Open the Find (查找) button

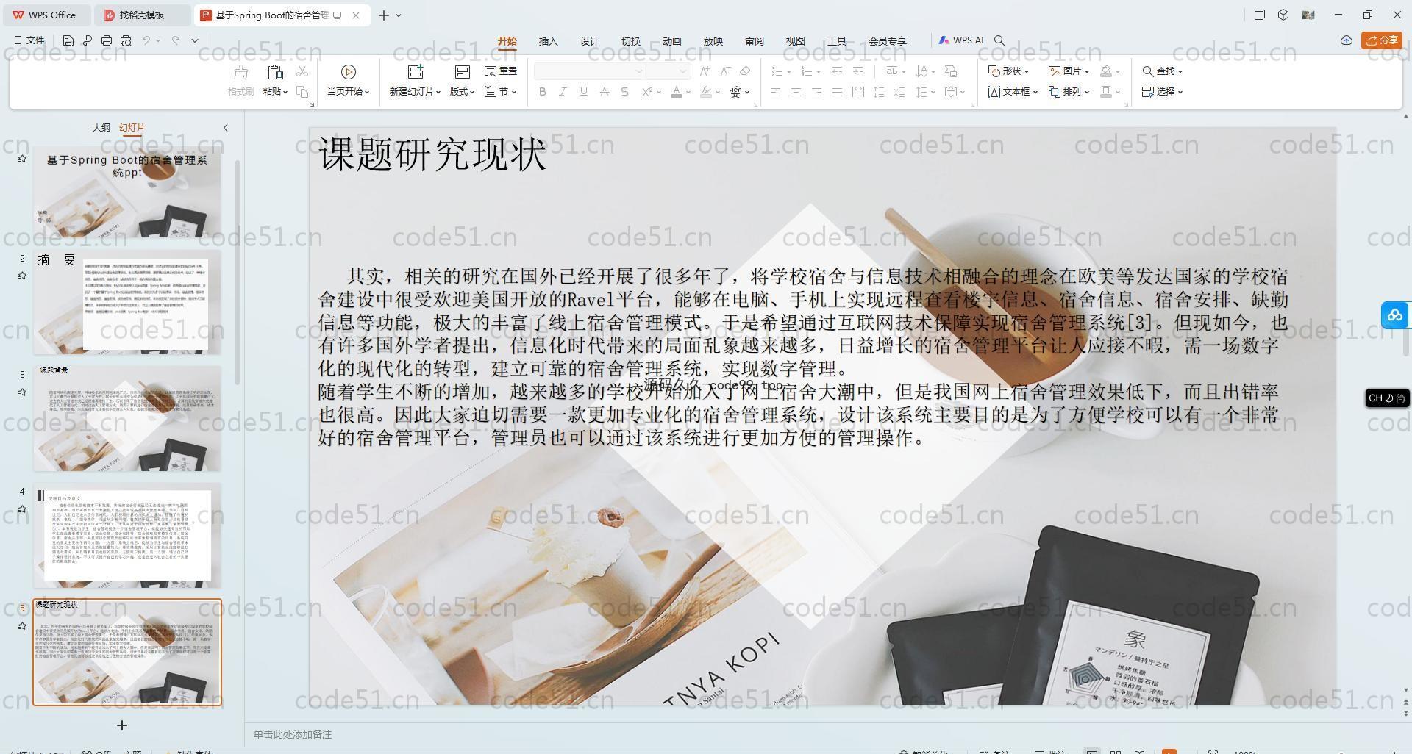[x=1162, y=71]
